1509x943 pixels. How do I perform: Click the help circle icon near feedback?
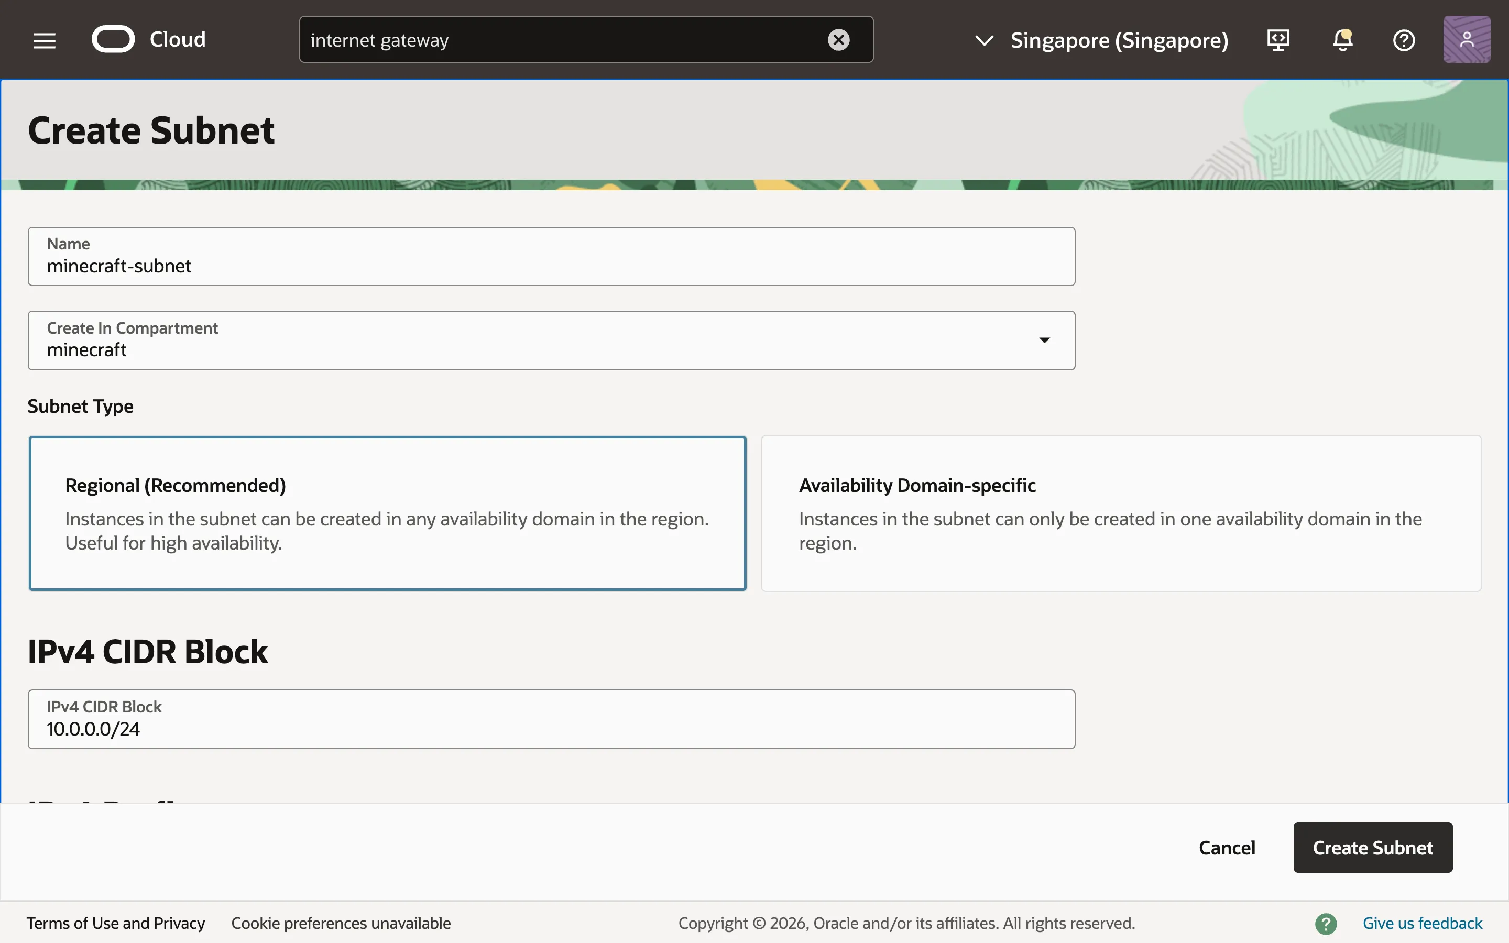[1326, 923]
